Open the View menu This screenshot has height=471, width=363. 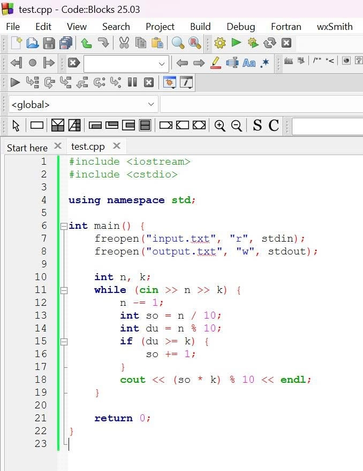pos(77,26)
